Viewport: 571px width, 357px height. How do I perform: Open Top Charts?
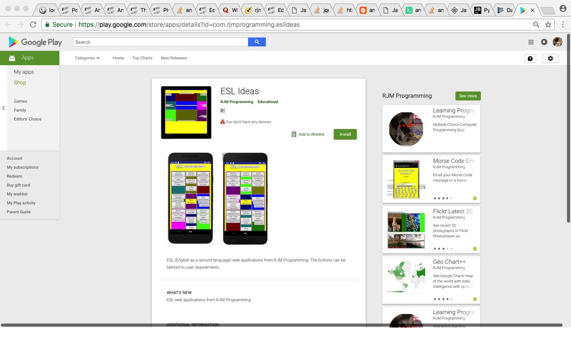(142, 58)
